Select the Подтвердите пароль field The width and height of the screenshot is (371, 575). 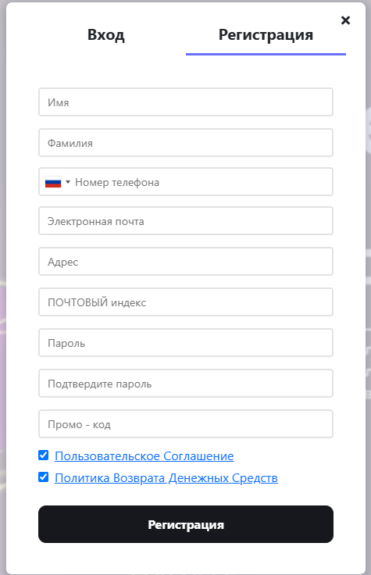coord(186,384)
